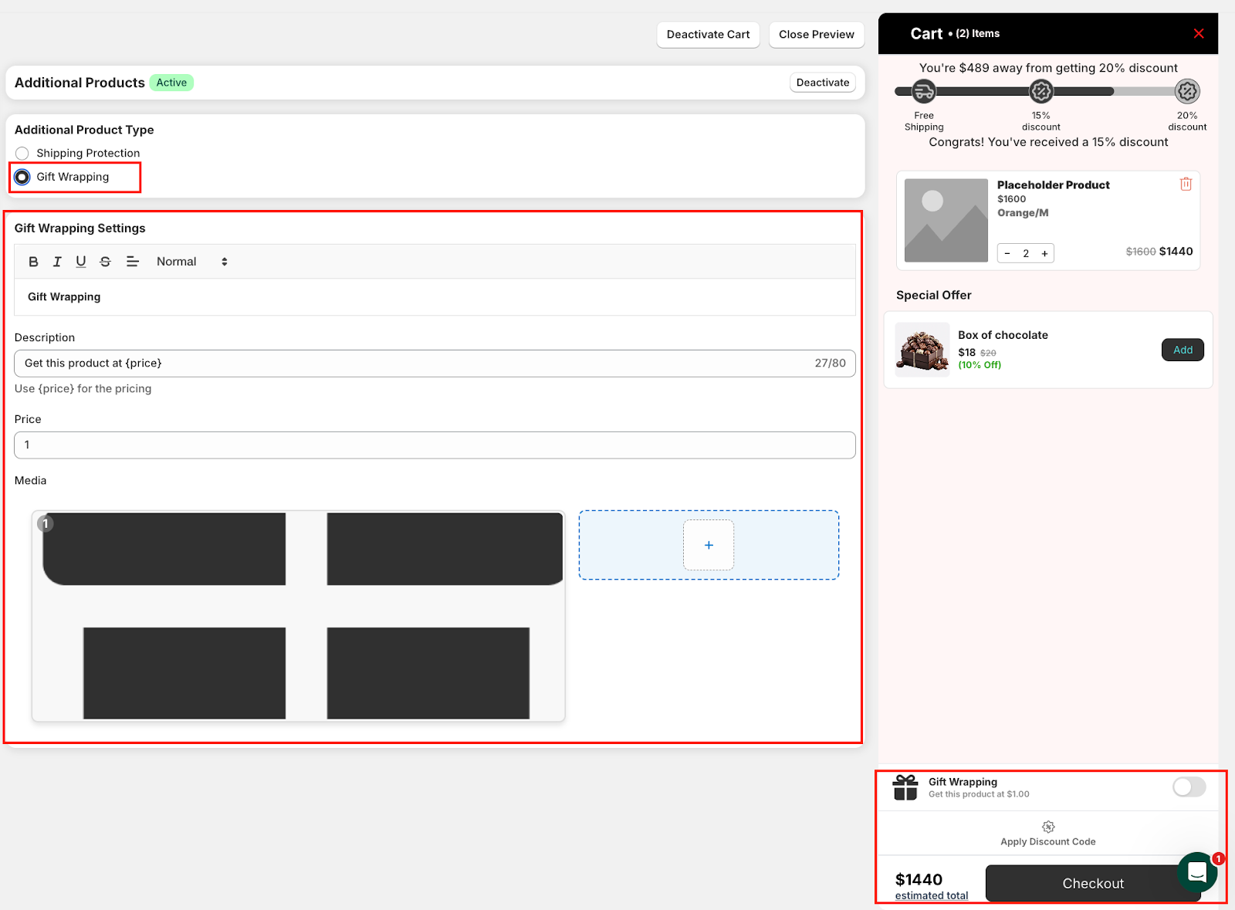Add Box of chocolate to cart
Screen dimensions: 1235x910
click(x=1183, y=350)
